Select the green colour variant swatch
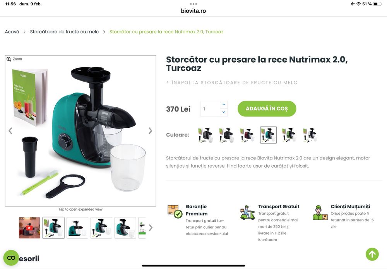 tap(289, 135)
